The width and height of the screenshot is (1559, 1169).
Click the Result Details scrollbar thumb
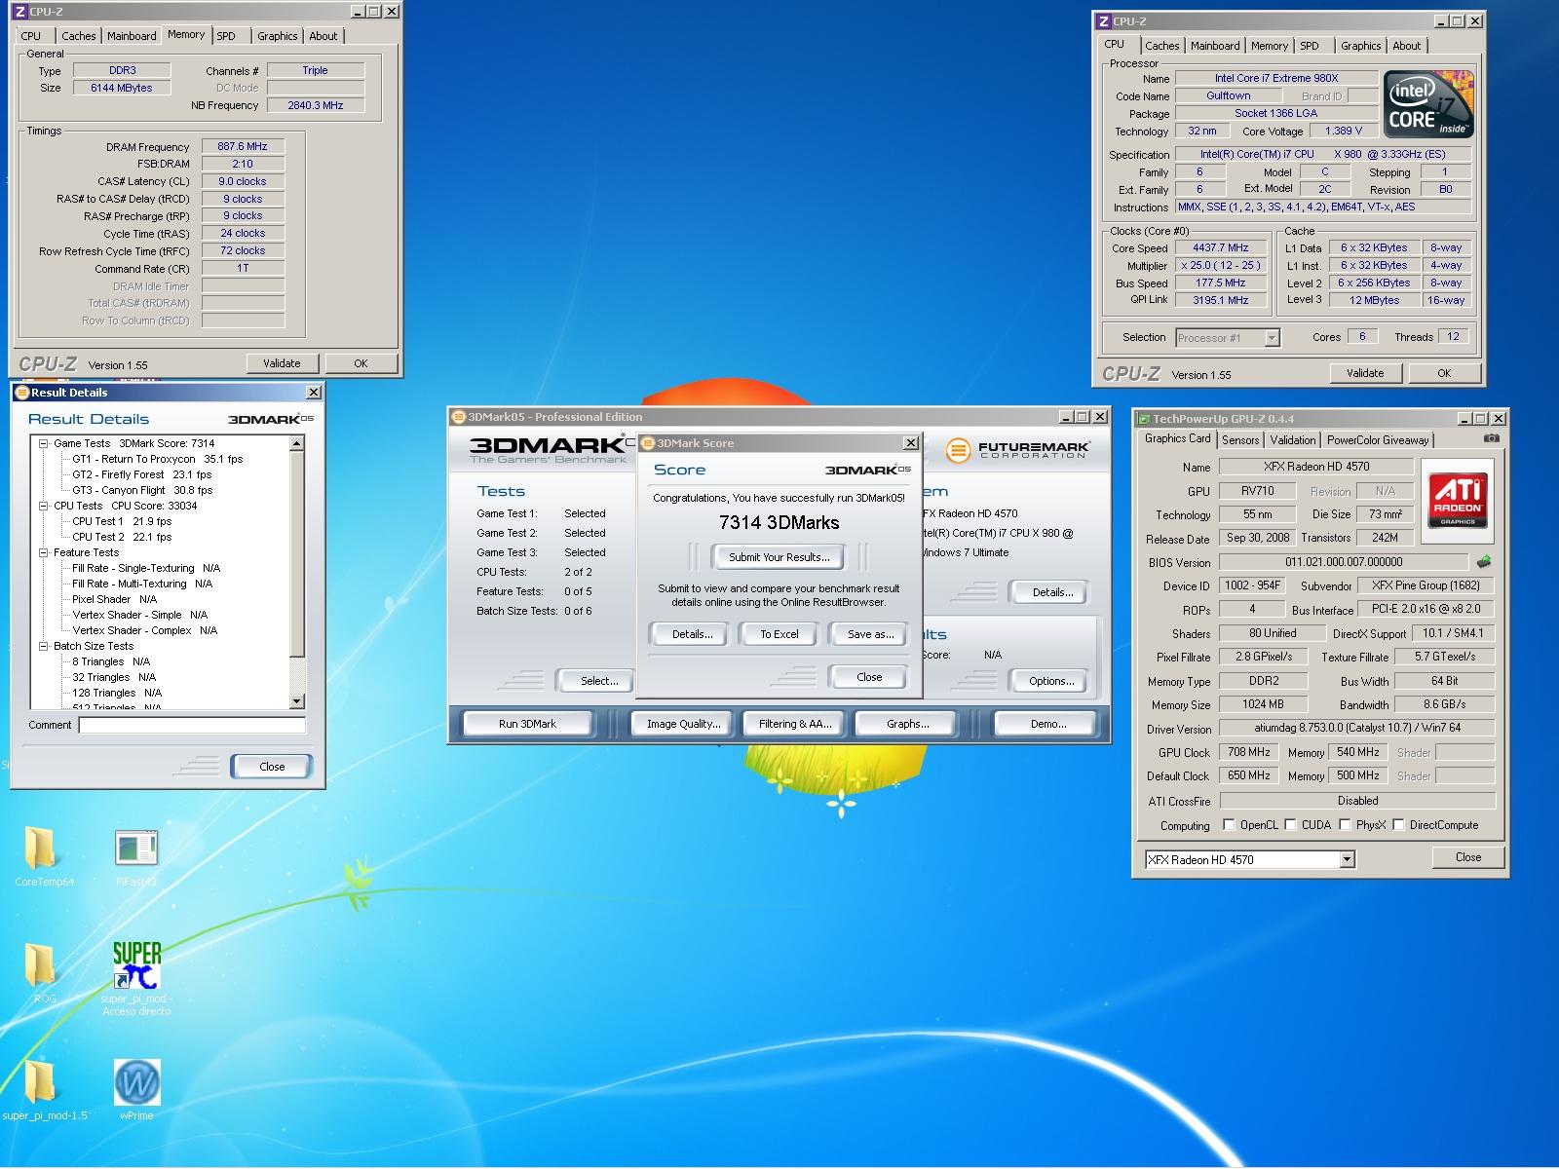pyautogui.click(x=297, y=554)
